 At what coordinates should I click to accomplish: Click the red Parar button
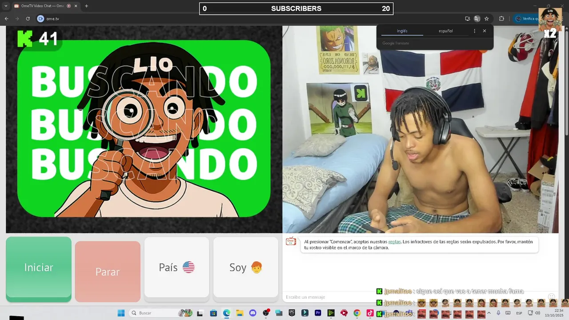click(x=108, y=272)
